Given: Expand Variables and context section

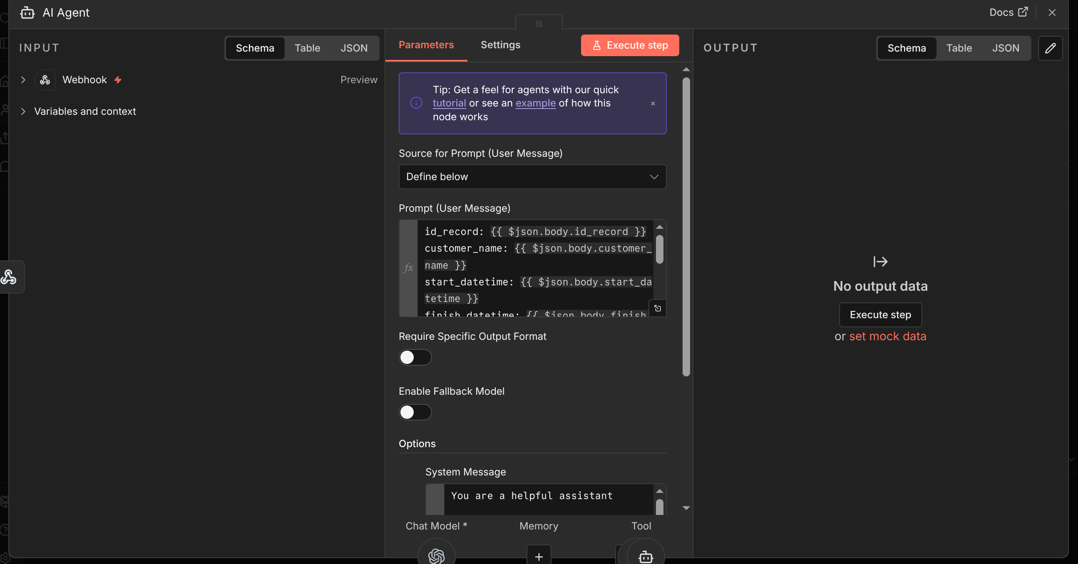Looking at the screenshot, I should pyautogui.click(x=23, y=111).
